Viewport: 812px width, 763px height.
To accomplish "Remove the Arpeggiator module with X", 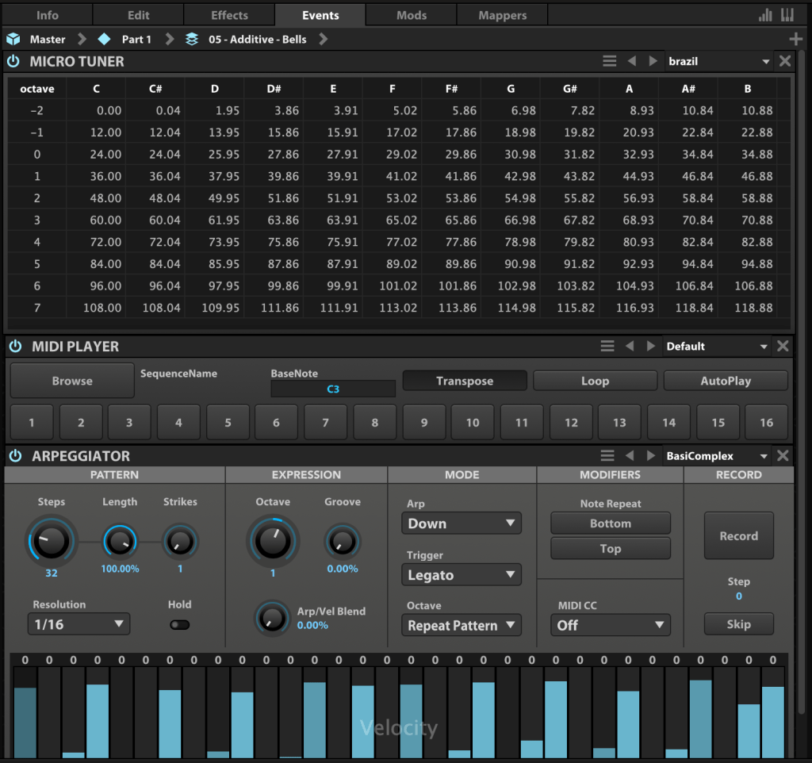I will point(783,455).
